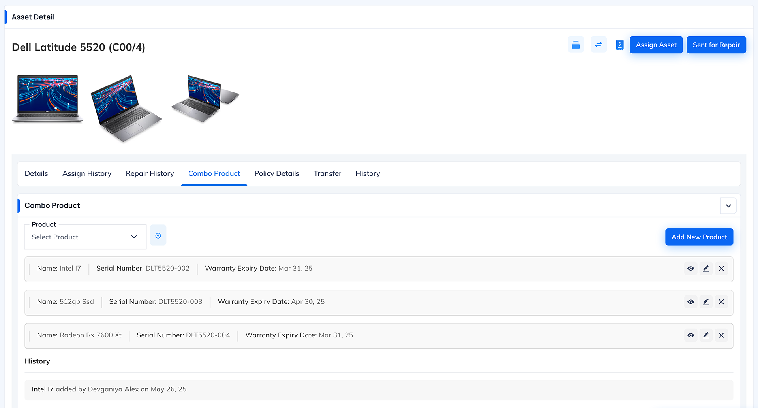Viewport: 758px width, 408px height.
Task: Click the stacked layers icon in header
Action: pos(576,45)
